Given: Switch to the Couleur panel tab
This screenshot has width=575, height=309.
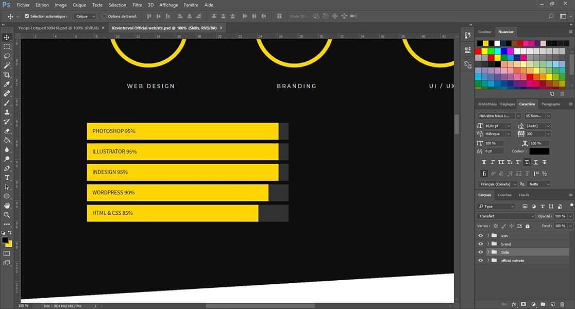Looking at the screenshot, I should click(x=485, y=32).
